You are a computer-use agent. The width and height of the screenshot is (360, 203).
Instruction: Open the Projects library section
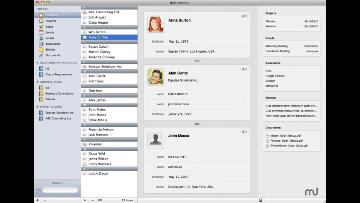[50, 21]
